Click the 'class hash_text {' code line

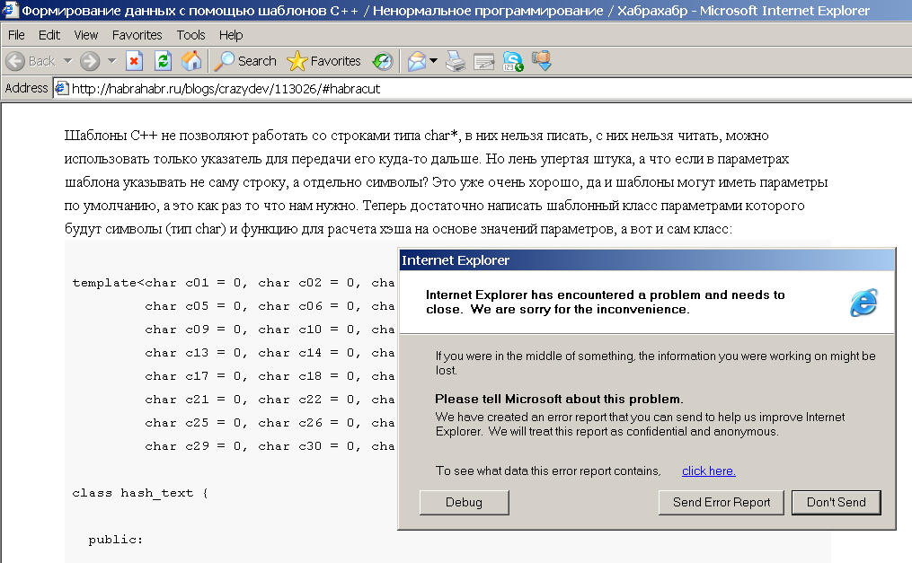click(140, 493)
